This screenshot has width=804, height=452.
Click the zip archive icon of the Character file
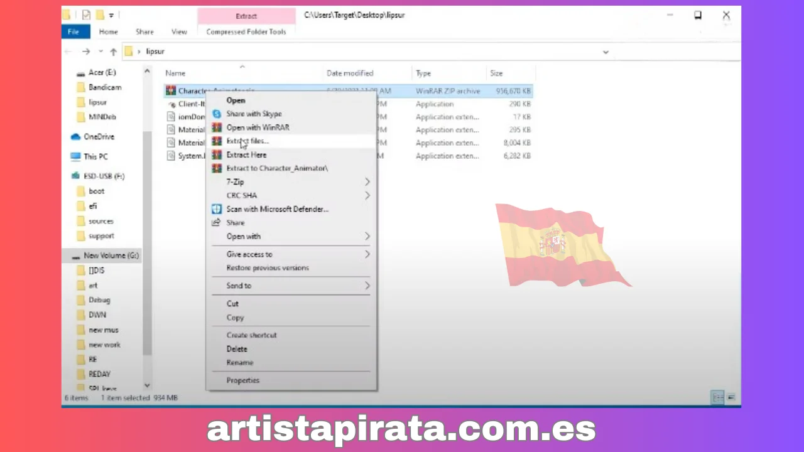(171, 91)
